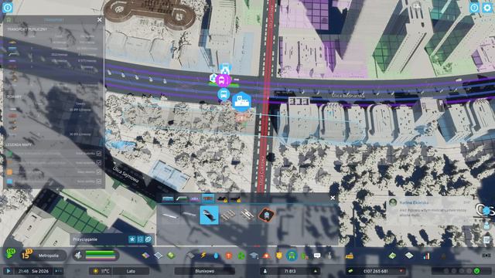
Task: Open the Fire and rescue icon
Action: coord(266,256)
